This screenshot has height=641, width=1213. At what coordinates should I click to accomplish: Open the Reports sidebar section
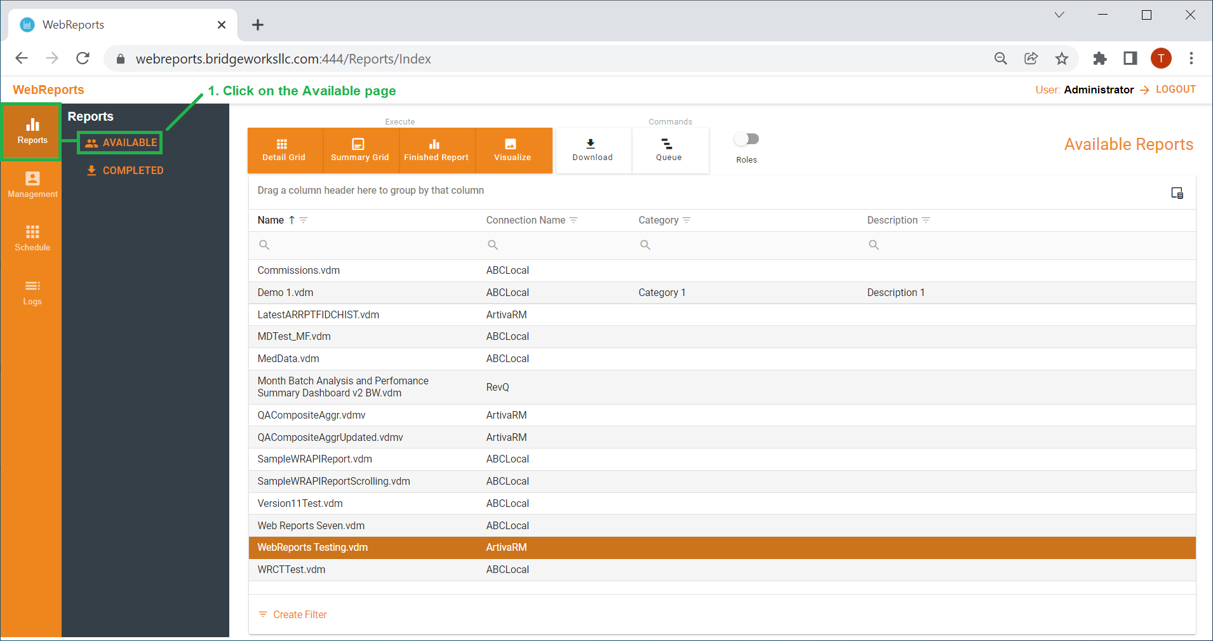point(32,132)
